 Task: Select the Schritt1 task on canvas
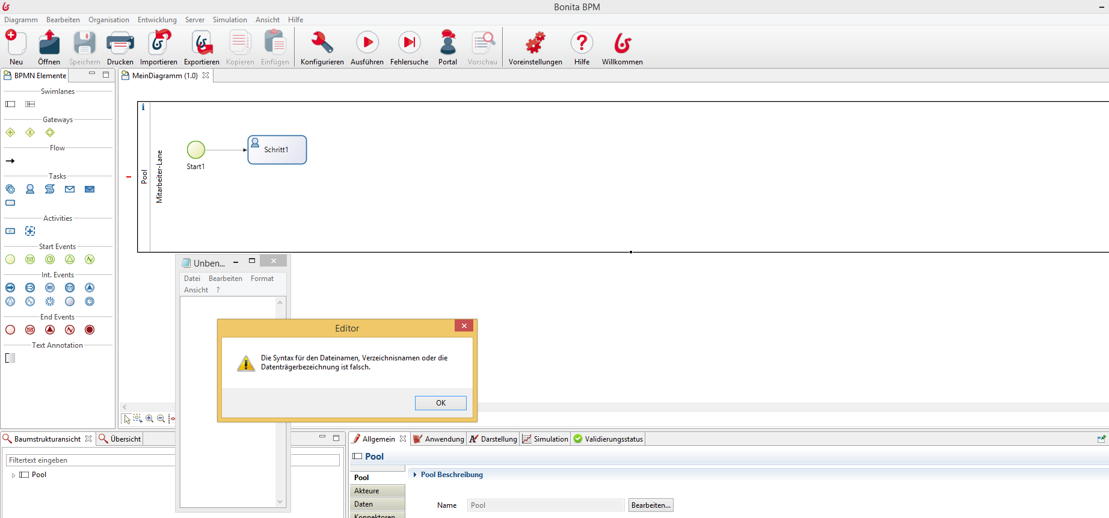click(x=277, y=150)
